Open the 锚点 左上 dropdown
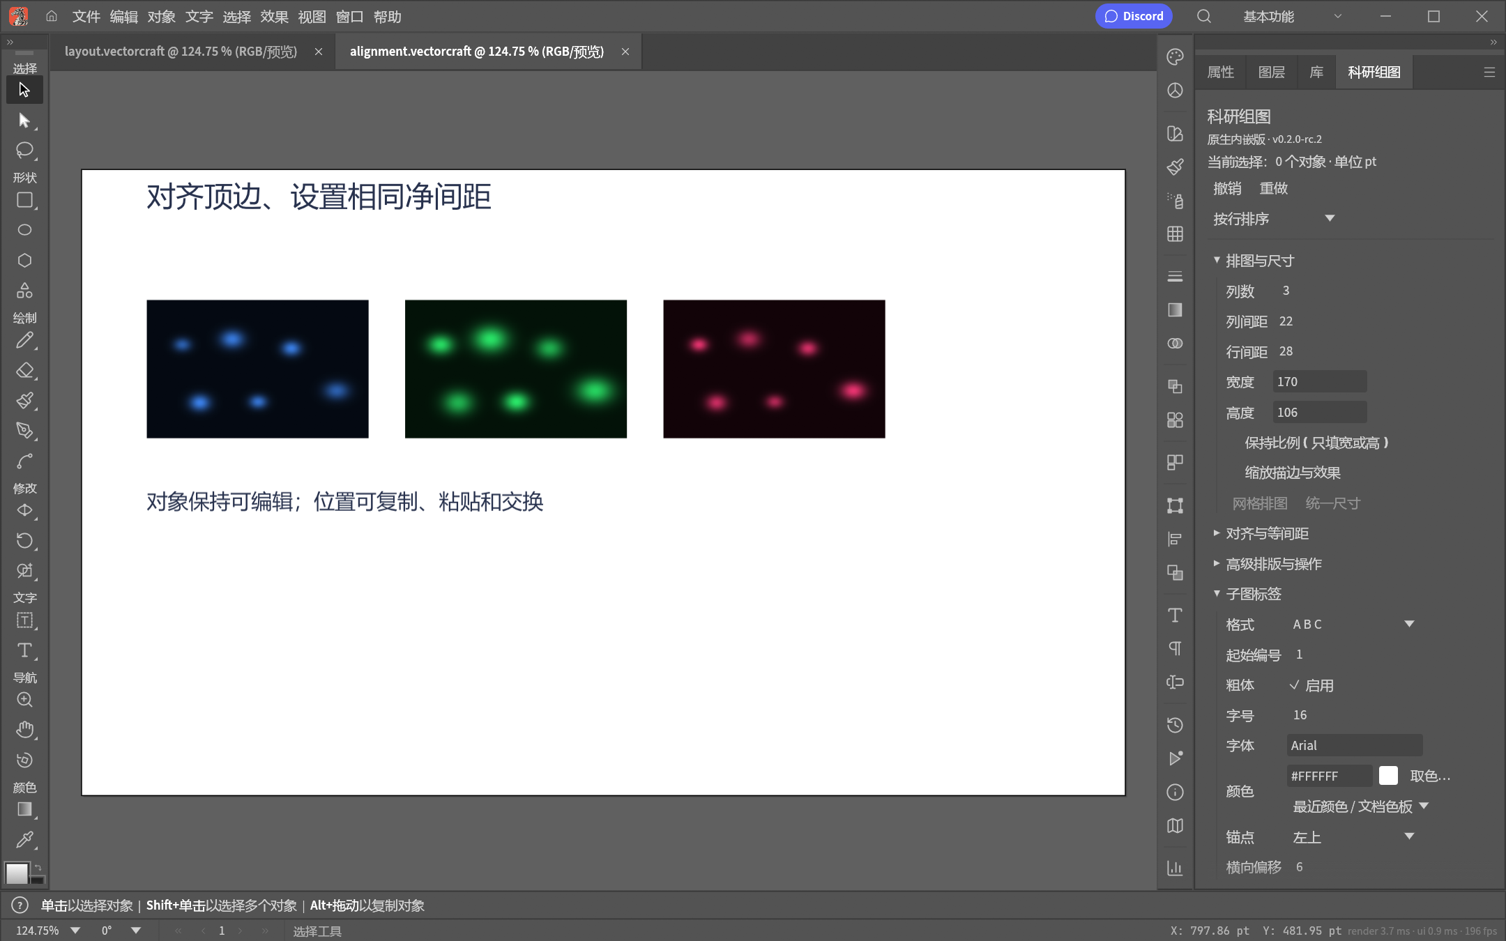The width and height of the screenshot is (1506, 941). [1353, 836]
